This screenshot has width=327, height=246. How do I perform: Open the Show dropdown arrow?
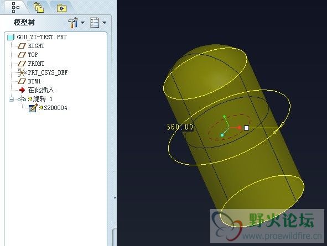point(104,23)
